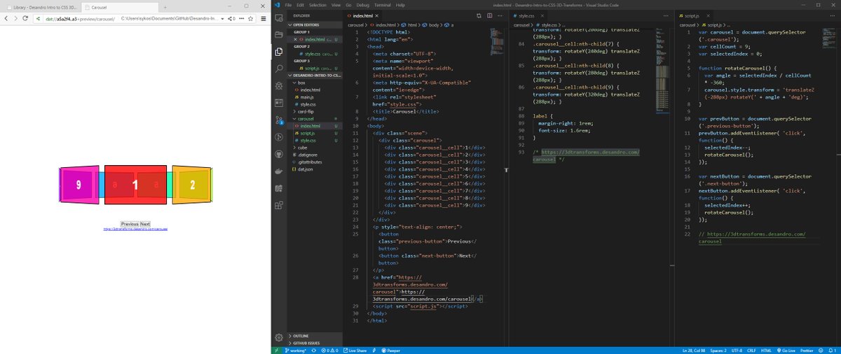
Task: Close the index.html editor tab
Action: (378, 15)
